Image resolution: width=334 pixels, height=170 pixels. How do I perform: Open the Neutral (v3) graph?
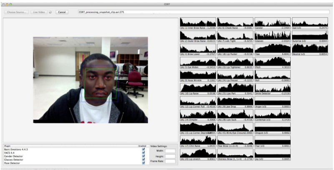[310, 50]
